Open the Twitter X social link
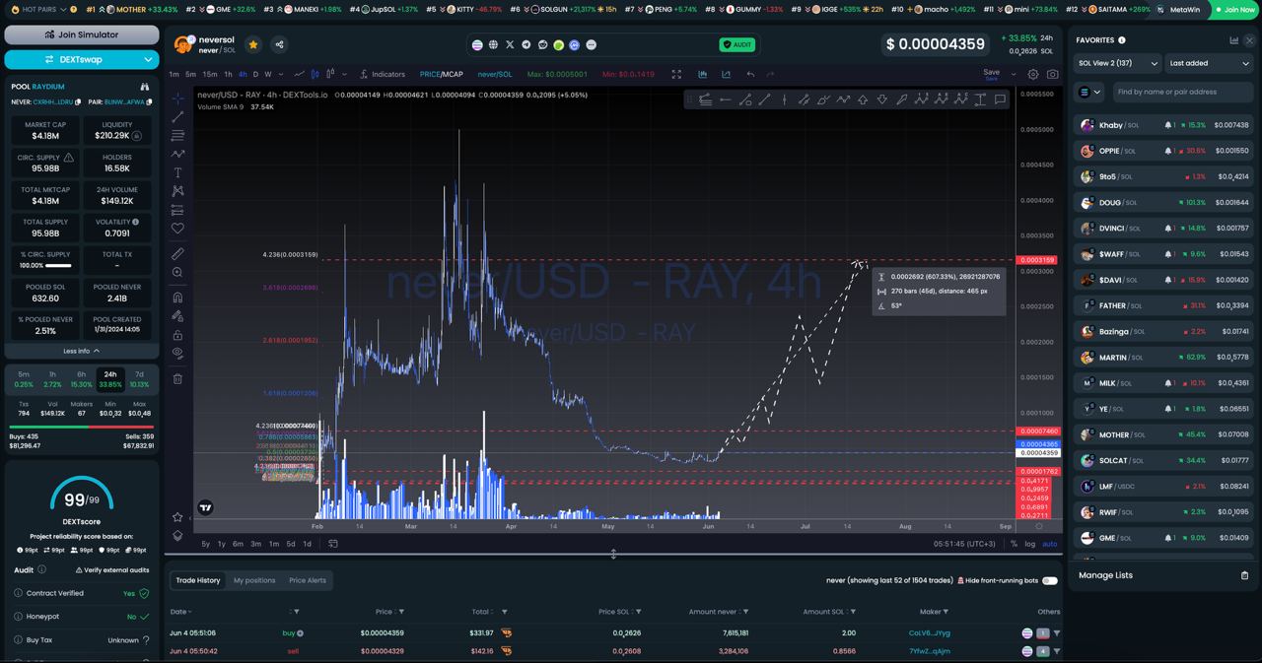Image resolution: width=1262 pixels, height=663 pixels. (x=510, y=44)
